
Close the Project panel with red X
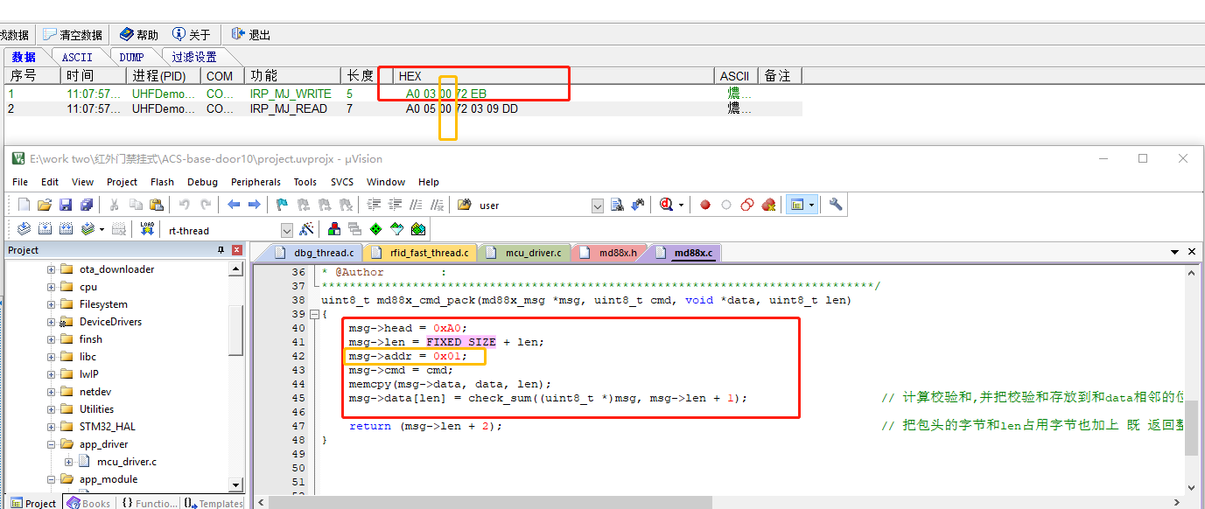pos(236,250)
